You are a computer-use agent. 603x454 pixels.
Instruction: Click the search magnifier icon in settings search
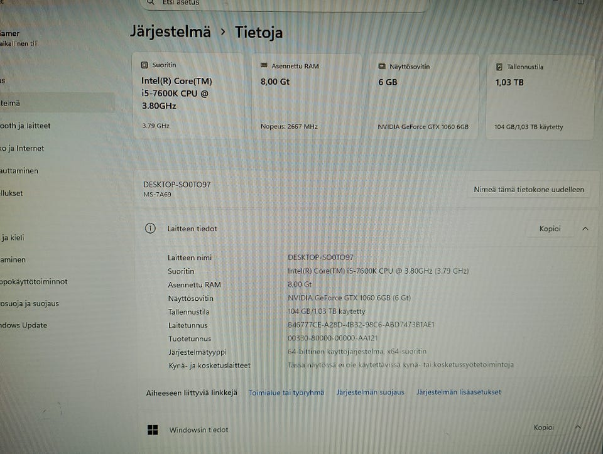coord(151,3)
